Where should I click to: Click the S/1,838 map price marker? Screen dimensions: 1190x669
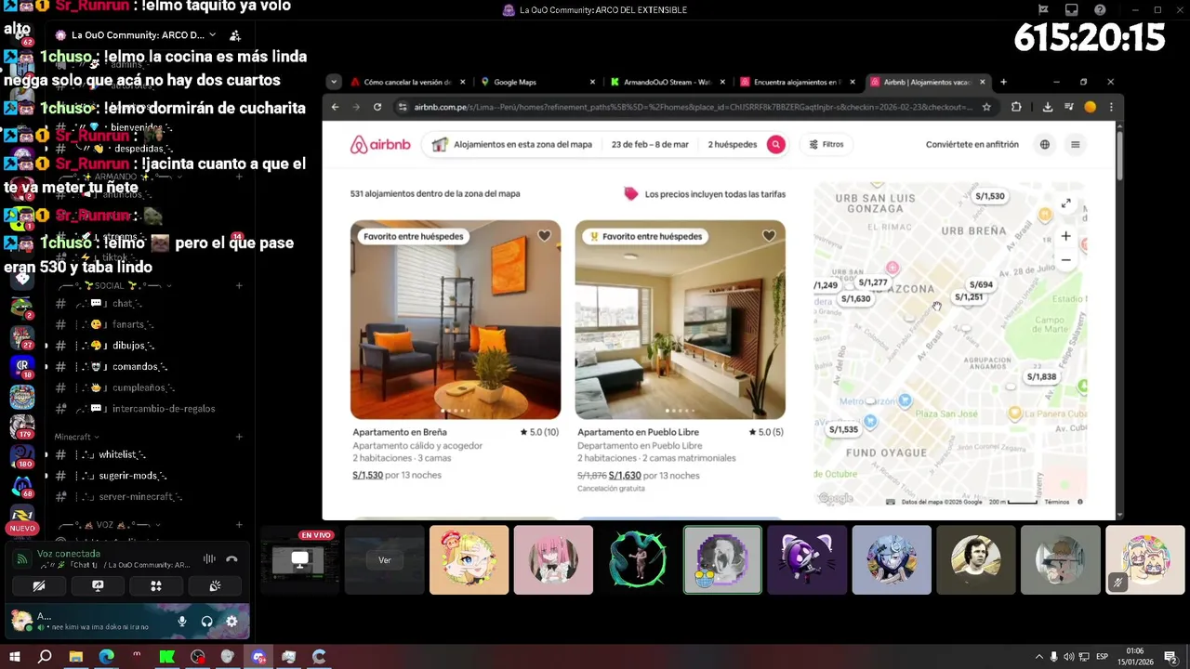coord(1041,376)
